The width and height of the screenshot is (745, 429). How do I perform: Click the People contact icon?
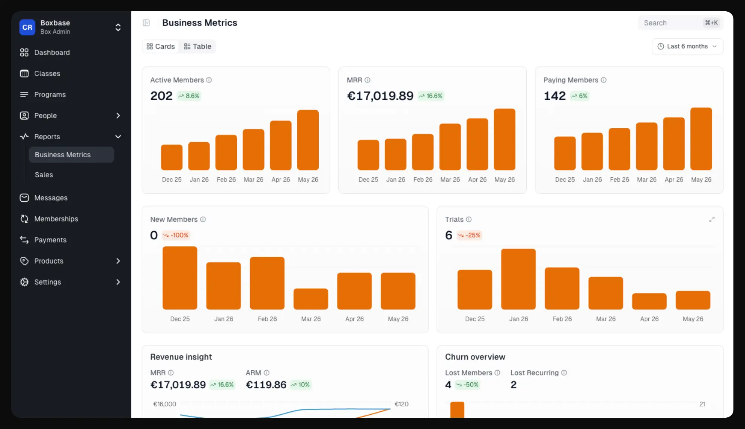[x=24, y=116]
